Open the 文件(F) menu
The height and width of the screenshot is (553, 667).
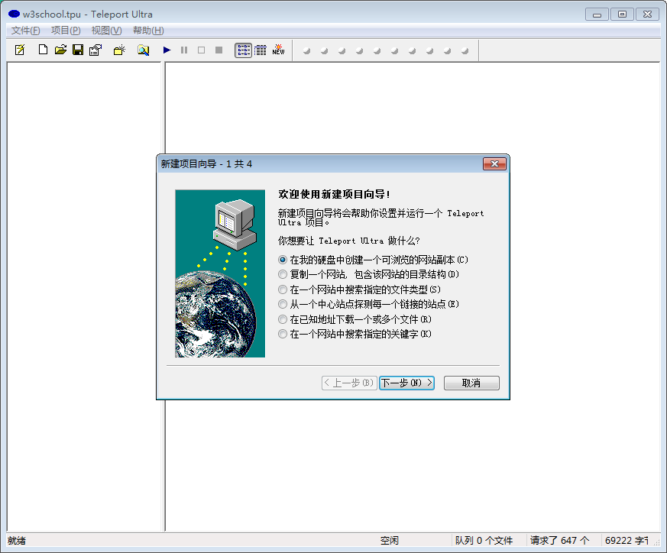(25, 31)
